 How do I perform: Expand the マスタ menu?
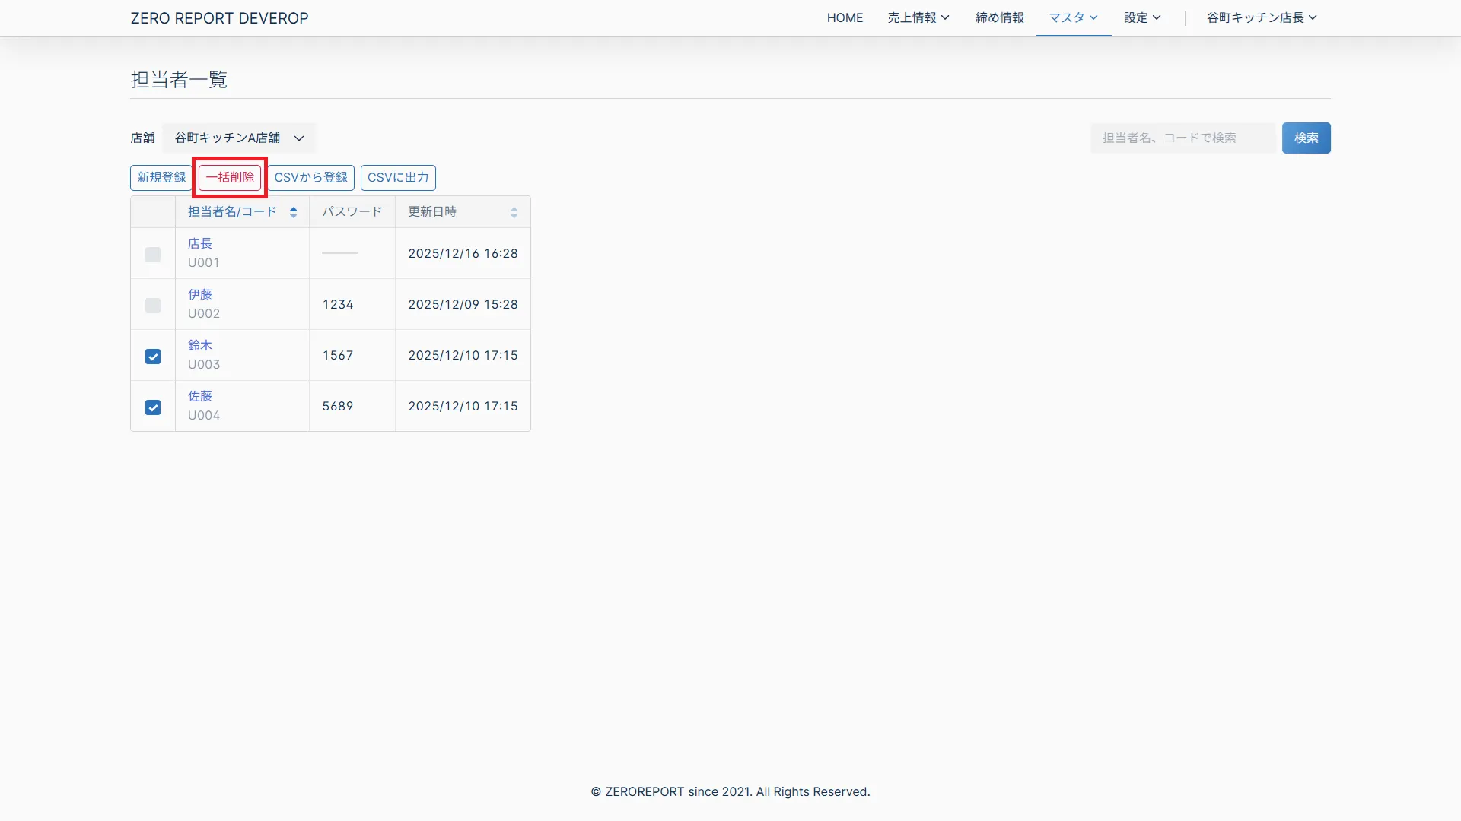tap(1073, 17)
